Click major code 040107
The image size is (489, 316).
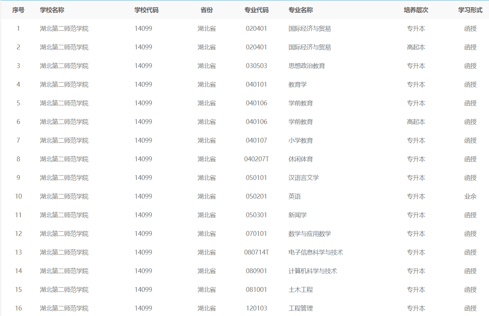pos(256,141)
